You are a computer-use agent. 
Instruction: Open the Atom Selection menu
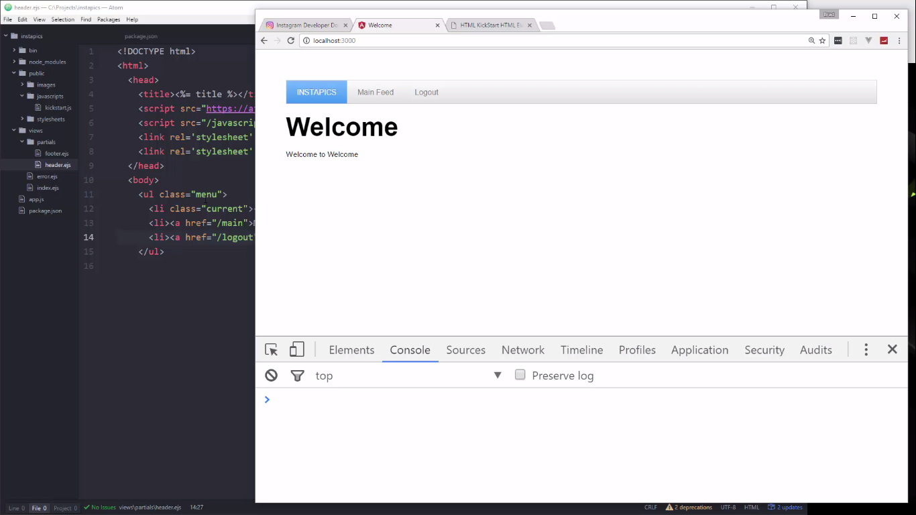click(63, 19)
